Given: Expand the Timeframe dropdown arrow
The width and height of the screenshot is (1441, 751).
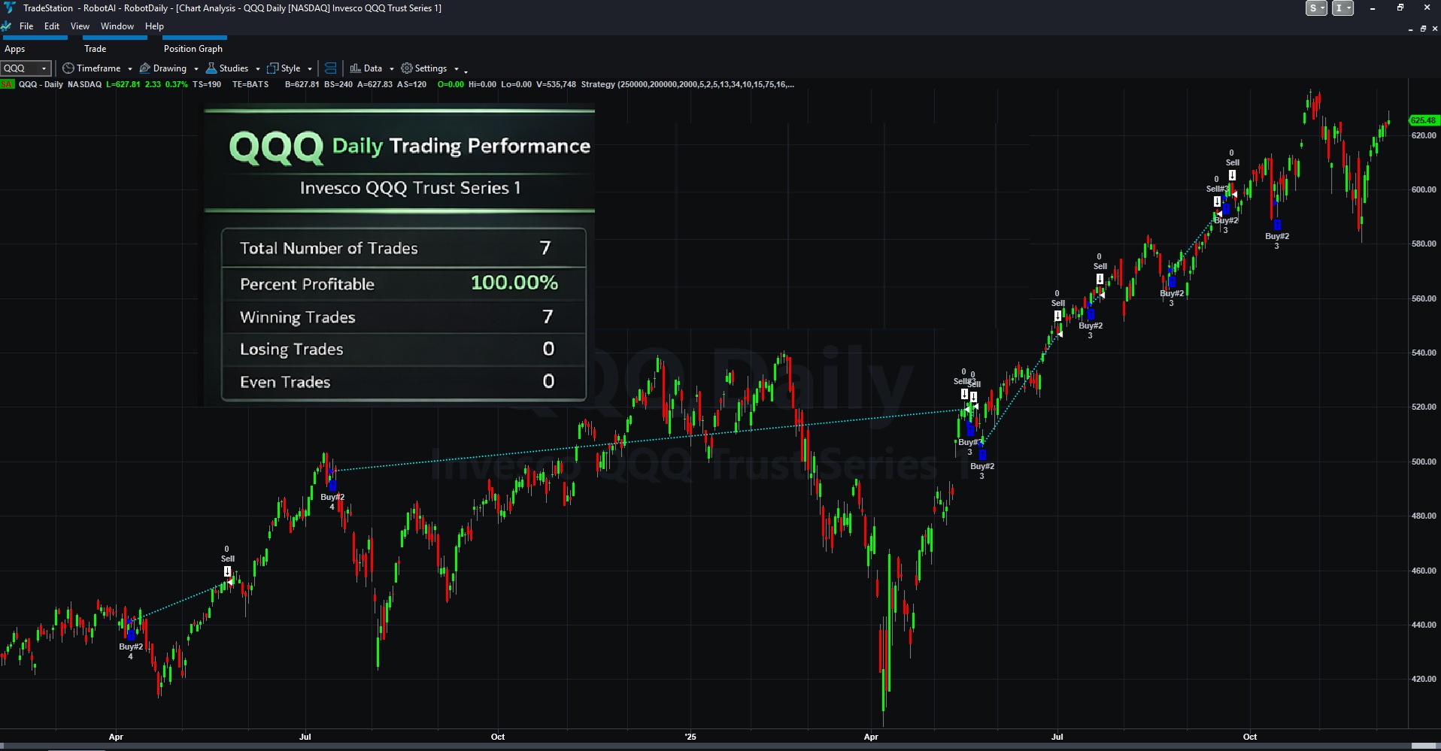Looking at the screenshot, I should pos(130,69).
